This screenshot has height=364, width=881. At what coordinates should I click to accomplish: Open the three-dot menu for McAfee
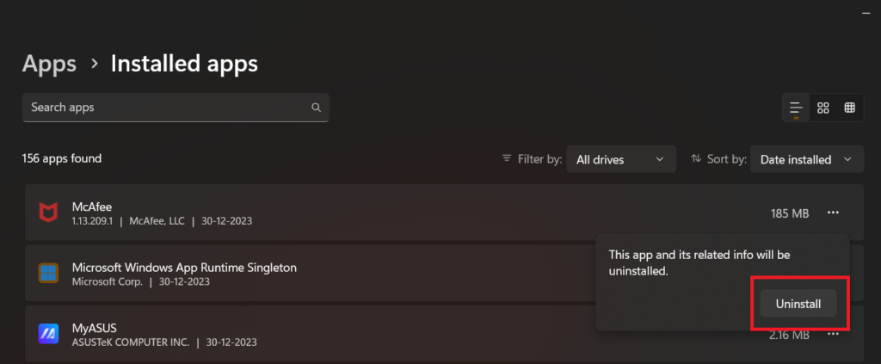point(832,213)
